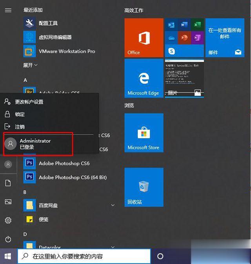Image resolution: width=251 pixels, height=264 pixels.
Task: Open the Microsoft Store tile
Action: [144, 133]
